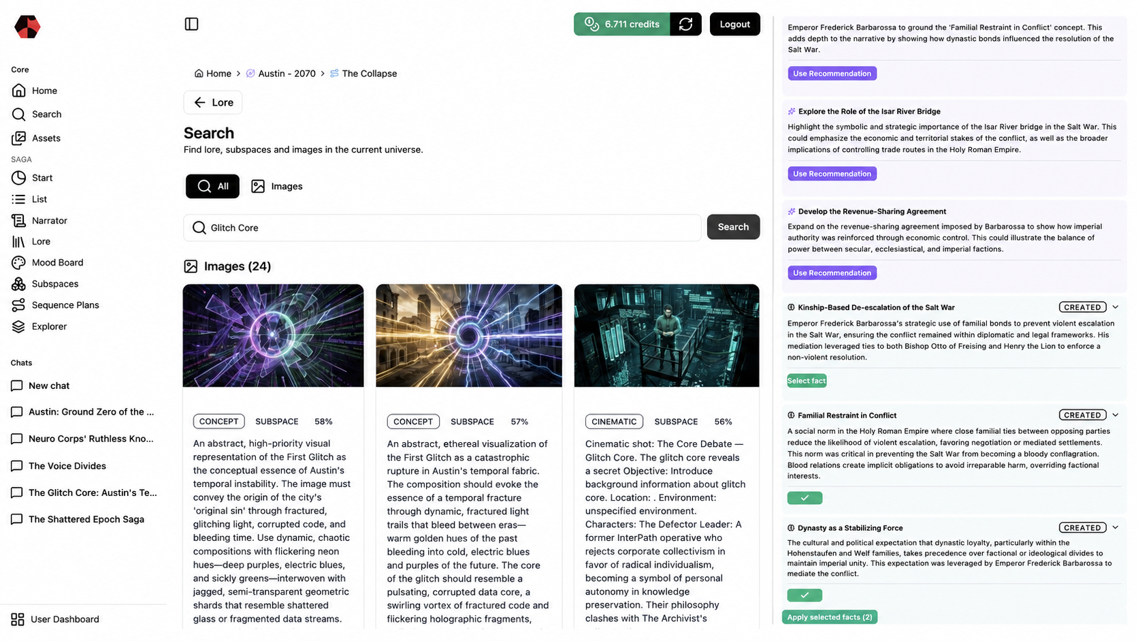The width and height of the screenshot is (1138, 641).
Task: Open The Collapse breadcrumb
Action: click(x=363, y=74)
